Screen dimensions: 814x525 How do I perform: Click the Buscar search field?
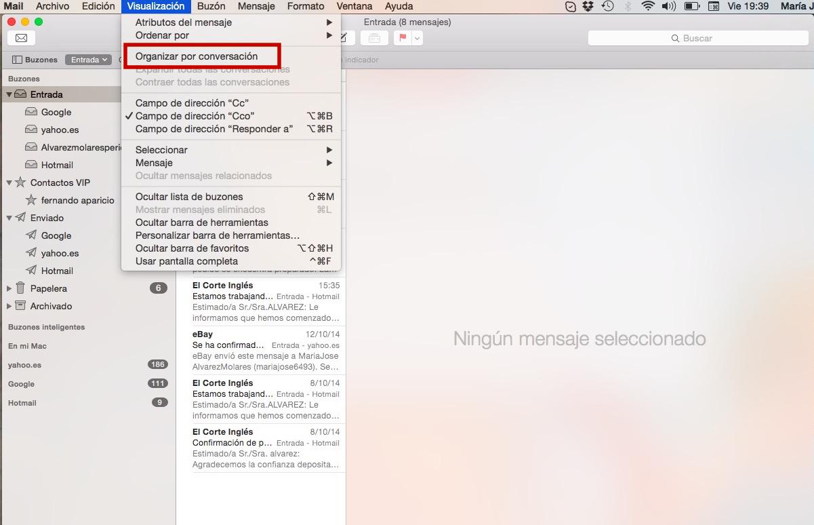(x=696, y=38)
